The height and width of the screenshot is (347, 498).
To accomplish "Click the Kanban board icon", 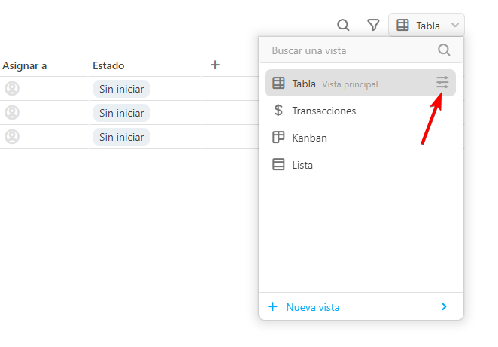I will [x=278, y=137].
